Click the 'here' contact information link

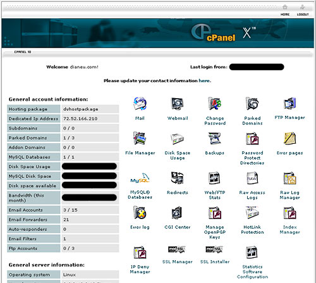click(205, 80)
